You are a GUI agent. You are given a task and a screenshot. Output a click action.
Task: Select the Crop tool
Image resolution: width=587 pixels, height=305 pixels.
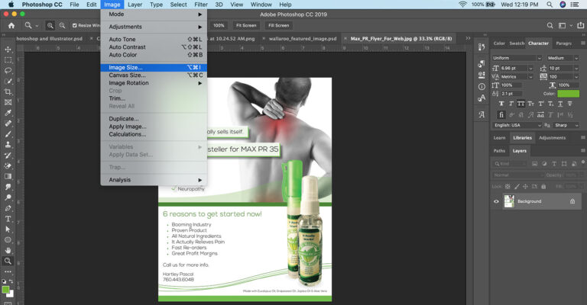(8, 91)
